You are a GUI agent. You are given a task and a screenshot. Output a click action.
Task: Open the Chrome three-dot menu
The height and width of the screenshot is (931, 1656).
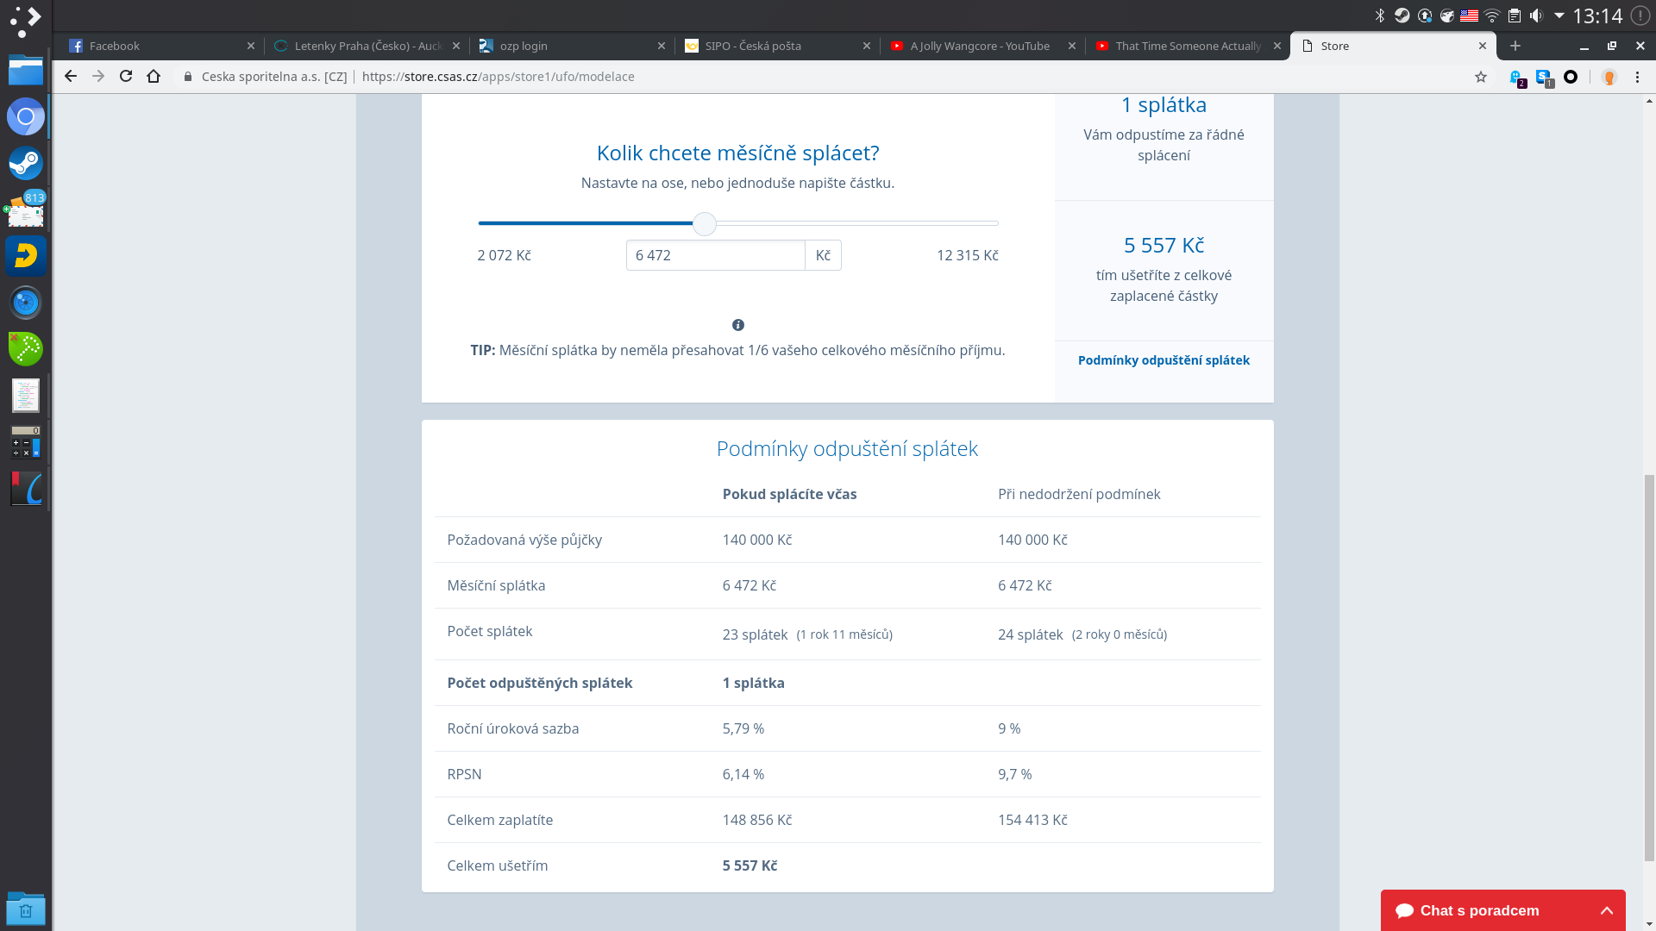point(1637,77)
